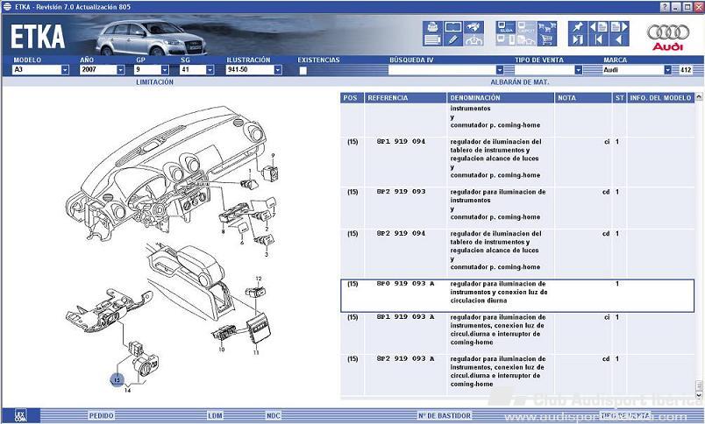Viewport: 705px width, 424px height.
Task: Open the Tipo de Venta dropdown
Action: point(579,70)
